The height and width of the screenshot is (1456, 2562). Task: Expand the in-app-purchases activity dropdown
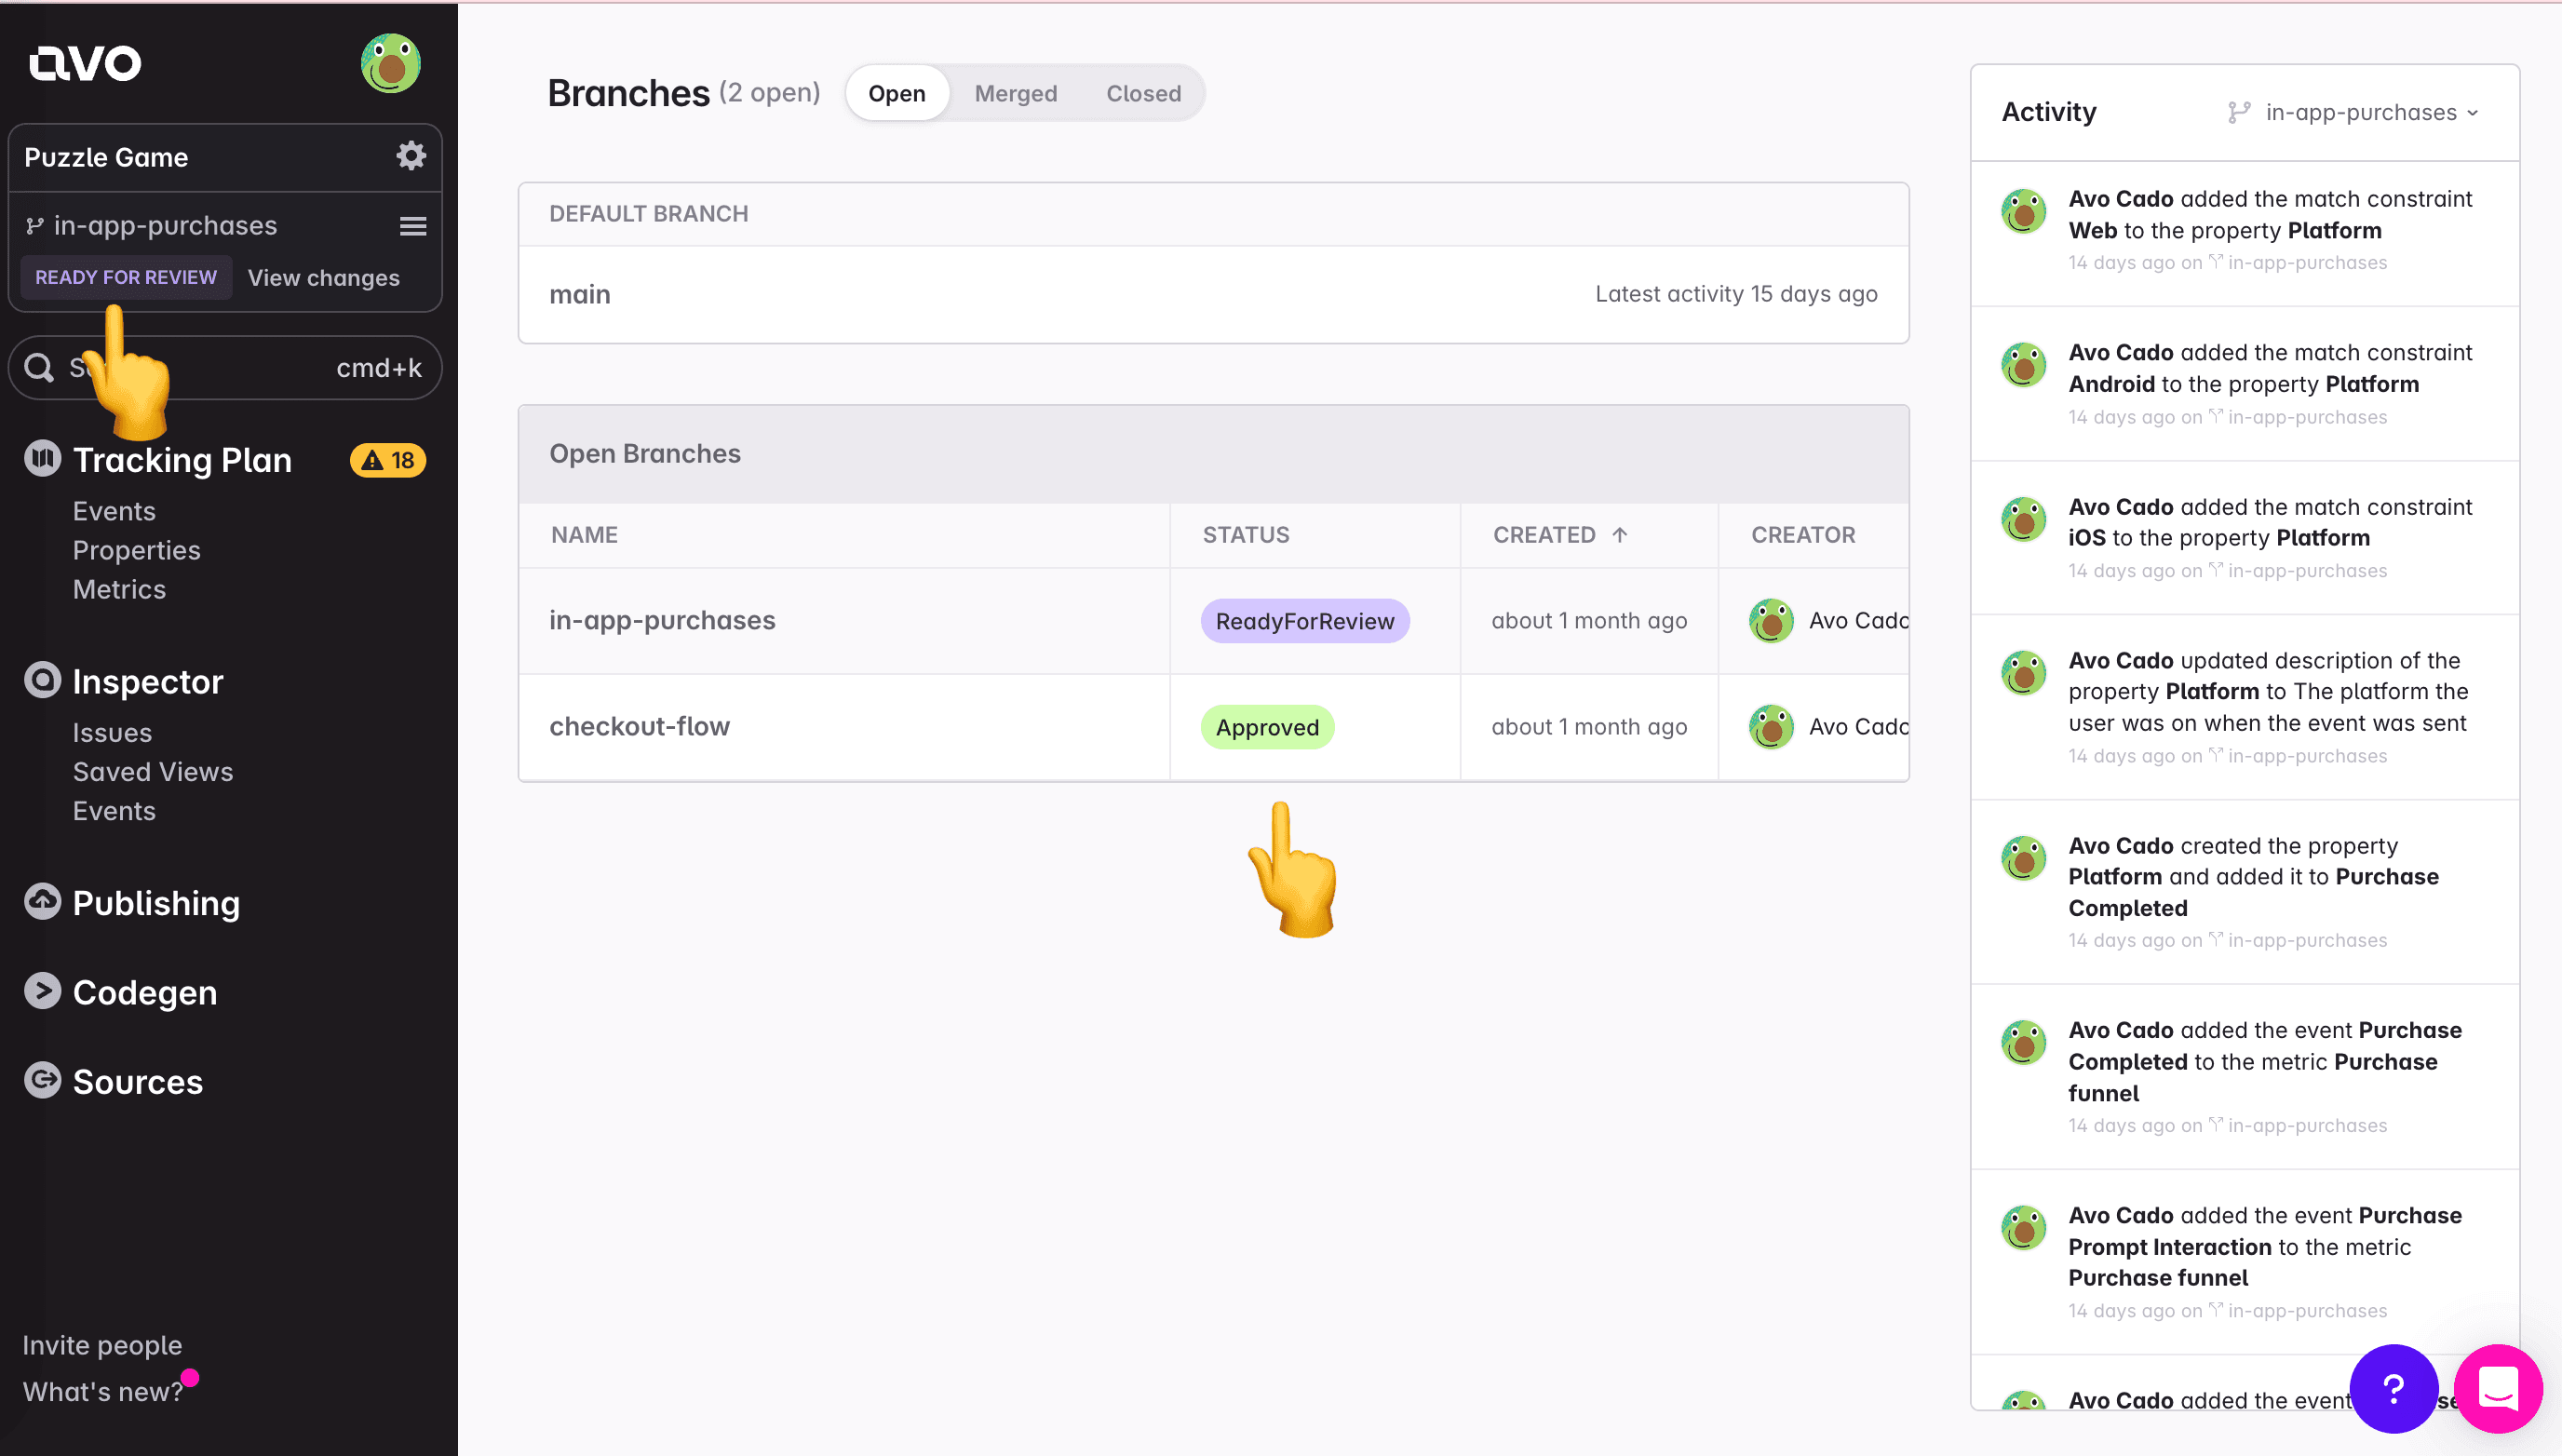tap(2356, 111)
